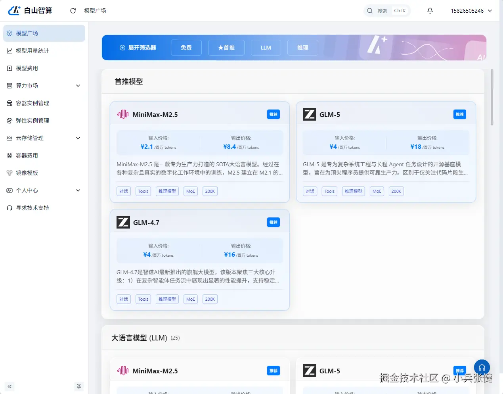Screen dimensions: 503x394
Task: Open MiniMax-M2.5 title in 首推模型
Action: pos(155,115)
